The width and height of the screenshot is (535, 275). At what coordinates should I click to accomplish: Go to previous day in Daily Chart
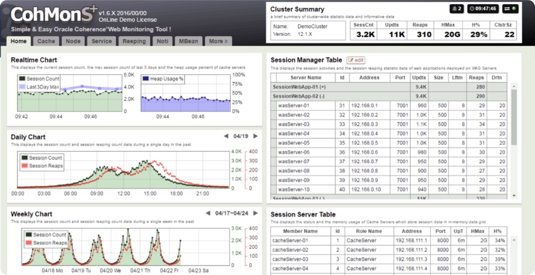click(x=226, y=136)
